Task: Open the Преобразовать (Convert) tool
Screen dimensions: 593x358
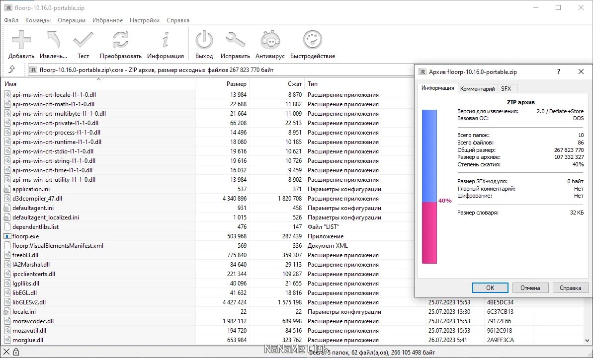Action: pyautogui.click(x=120, y=40)
